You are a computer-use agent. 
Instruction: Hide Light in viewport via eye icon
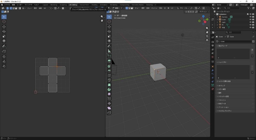coord(250,22)
